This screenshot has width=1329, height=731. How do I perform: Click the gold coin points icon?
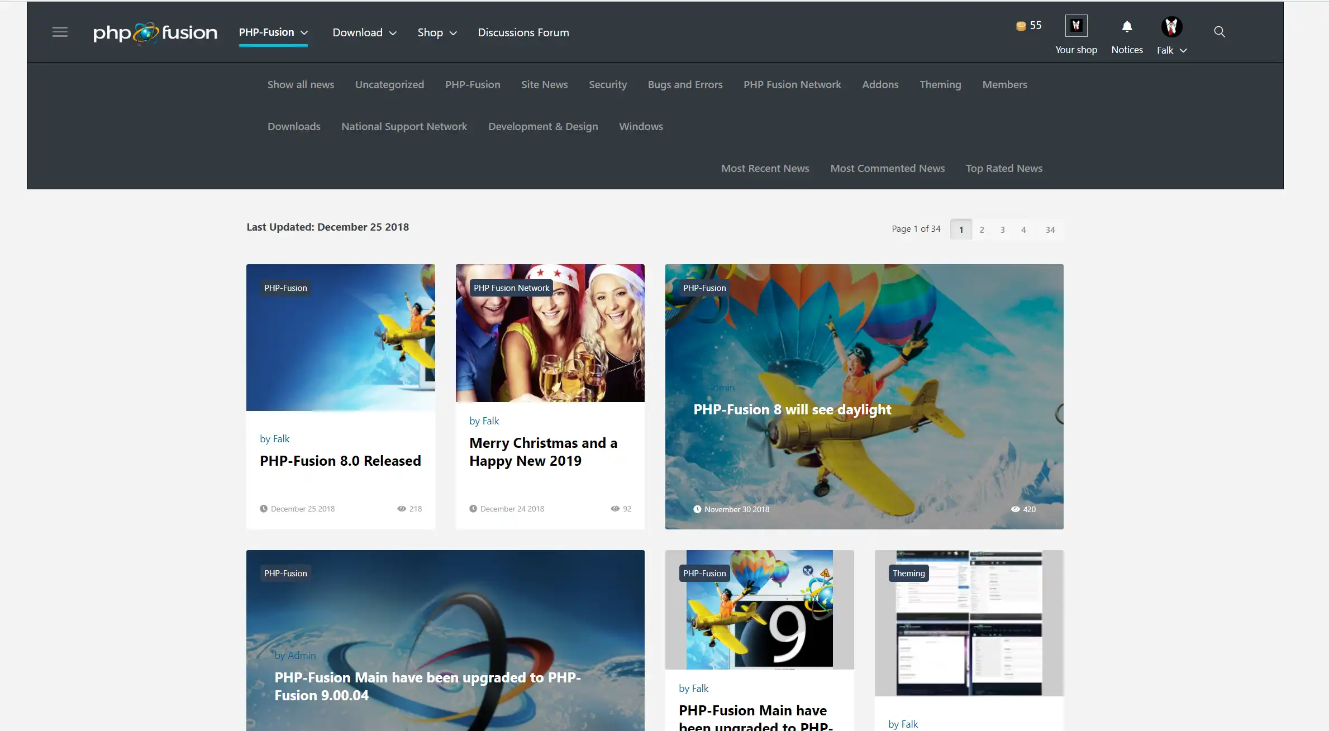[x=1021, y=26]
